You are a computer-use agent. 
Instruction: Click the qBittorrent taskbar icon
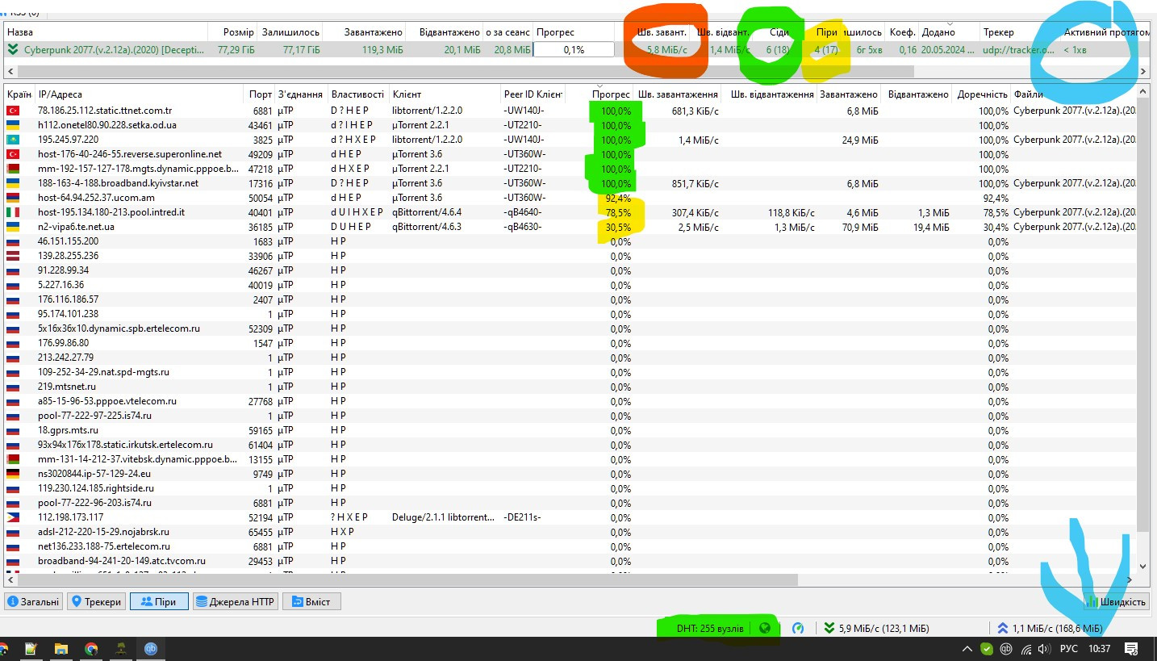pyautogui.click(x=150, y=649)
